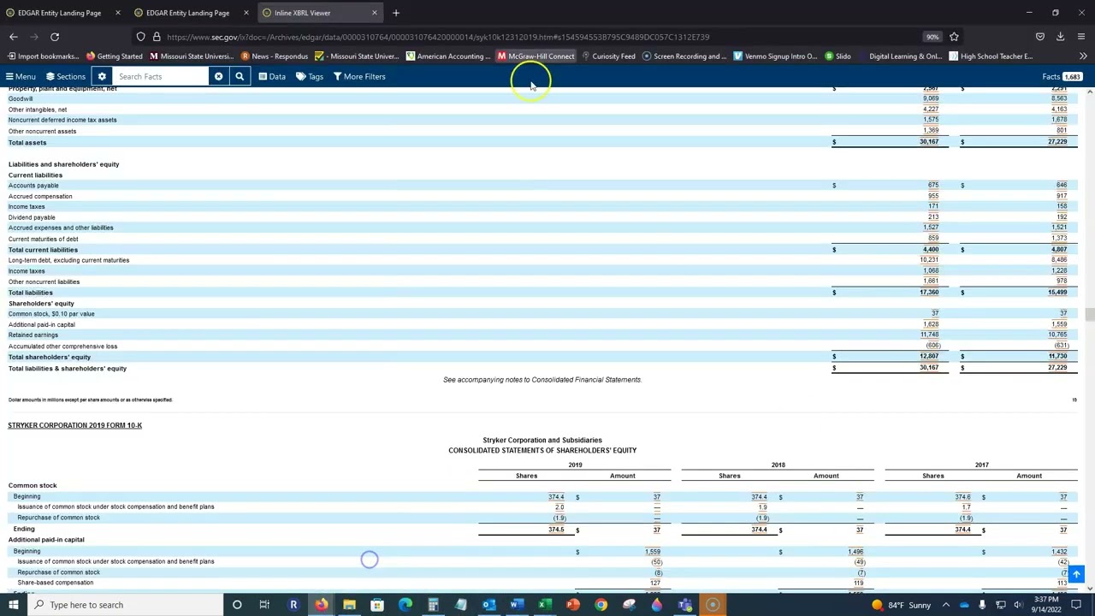Open the 90% zoom level indicator
Viewport: 1095px width, 616px height.
tap(932, 37)
